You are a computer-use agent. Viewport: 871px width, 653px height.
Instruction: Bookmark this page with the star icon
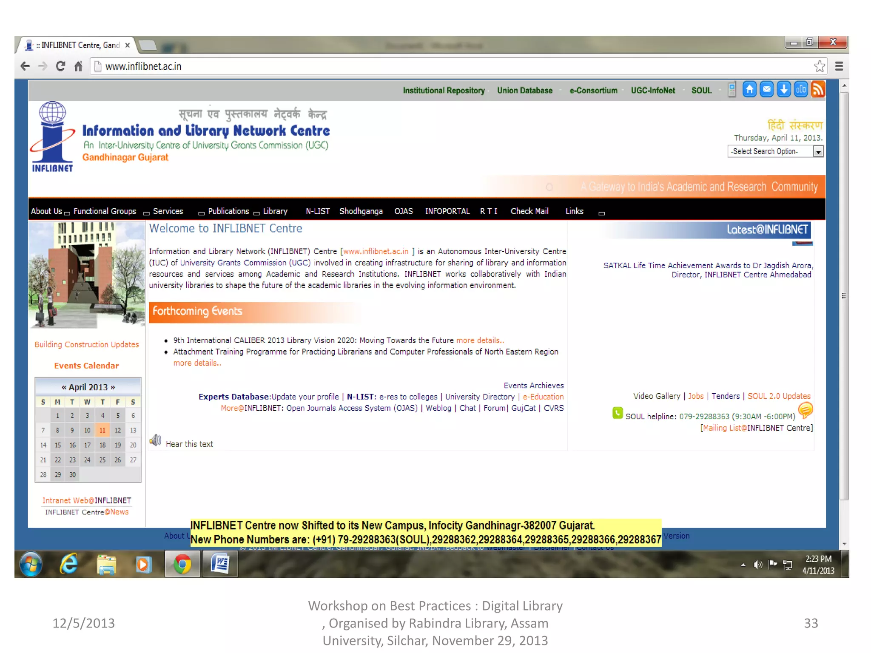tap(820, 66)
